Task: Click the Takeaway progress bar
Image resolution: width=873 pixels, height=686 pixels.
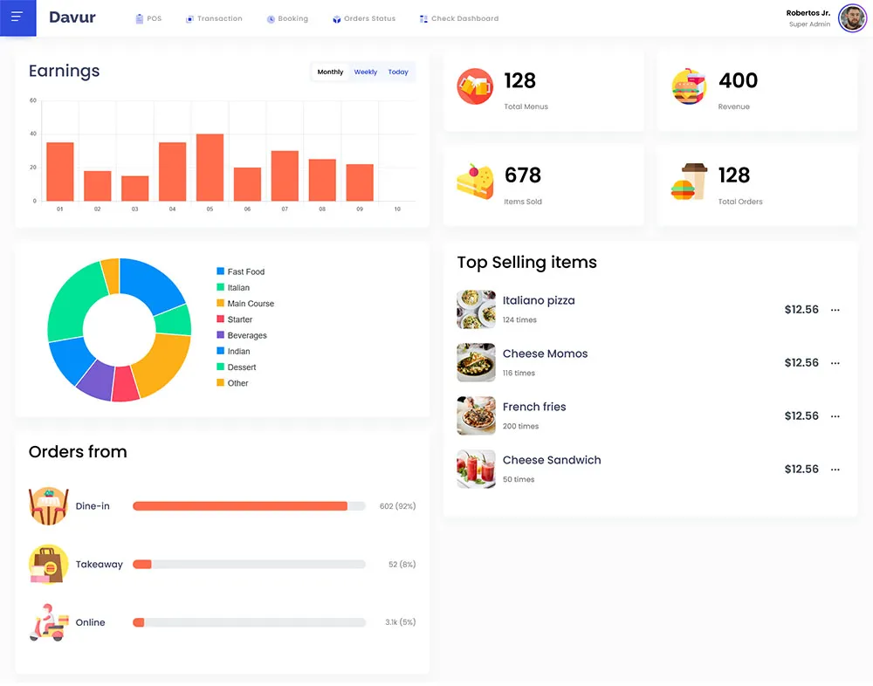Action: coord(249,564)
